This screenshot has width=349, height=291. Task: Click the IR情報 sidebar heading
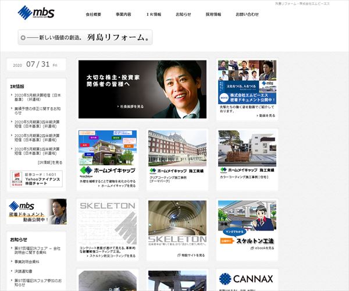click(x=17, y=86)
